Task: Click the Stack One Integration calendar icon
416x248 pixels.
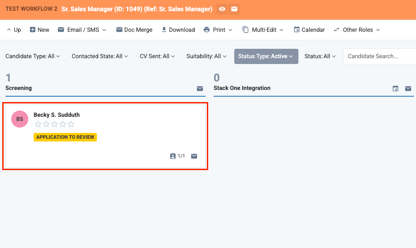Action: (395, 88)
